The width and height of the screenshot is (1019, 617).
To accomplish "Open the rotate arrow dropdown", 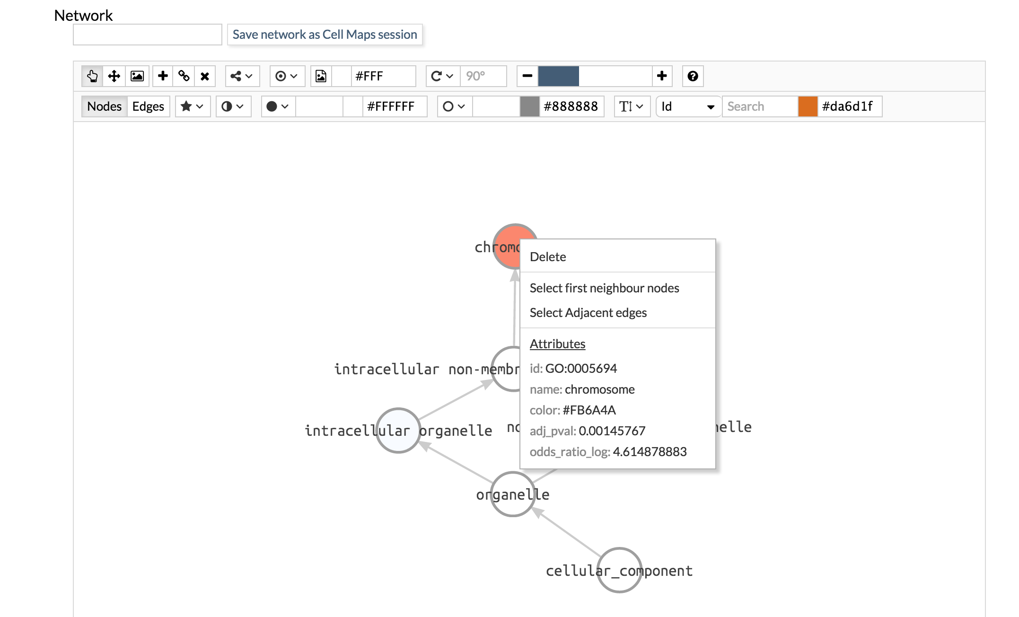I will pos(443,76).
